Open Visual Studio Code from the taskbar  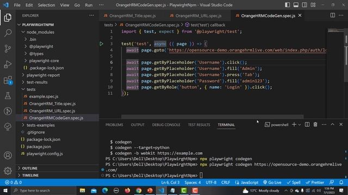coord(161,190)
